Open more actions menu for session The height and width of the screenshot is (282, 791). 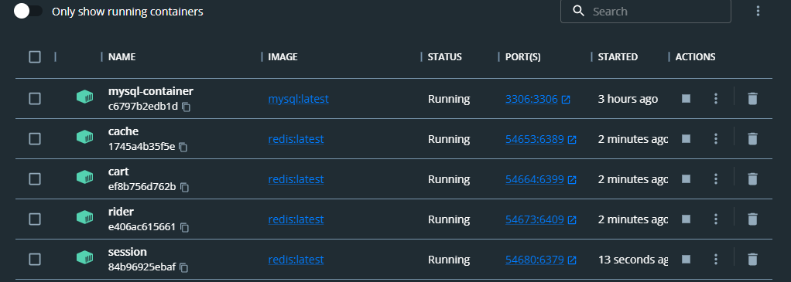click(715, 260)
